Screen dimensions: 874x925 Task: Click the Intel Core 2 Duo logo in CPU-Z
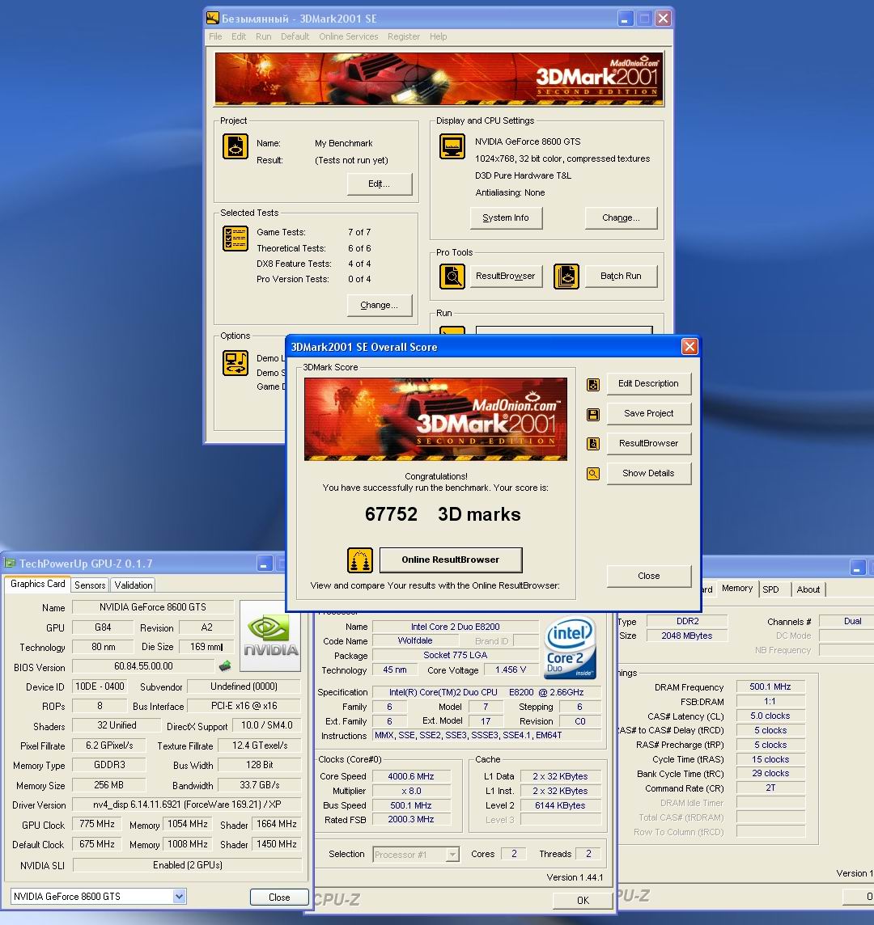[x=570, y=647]
